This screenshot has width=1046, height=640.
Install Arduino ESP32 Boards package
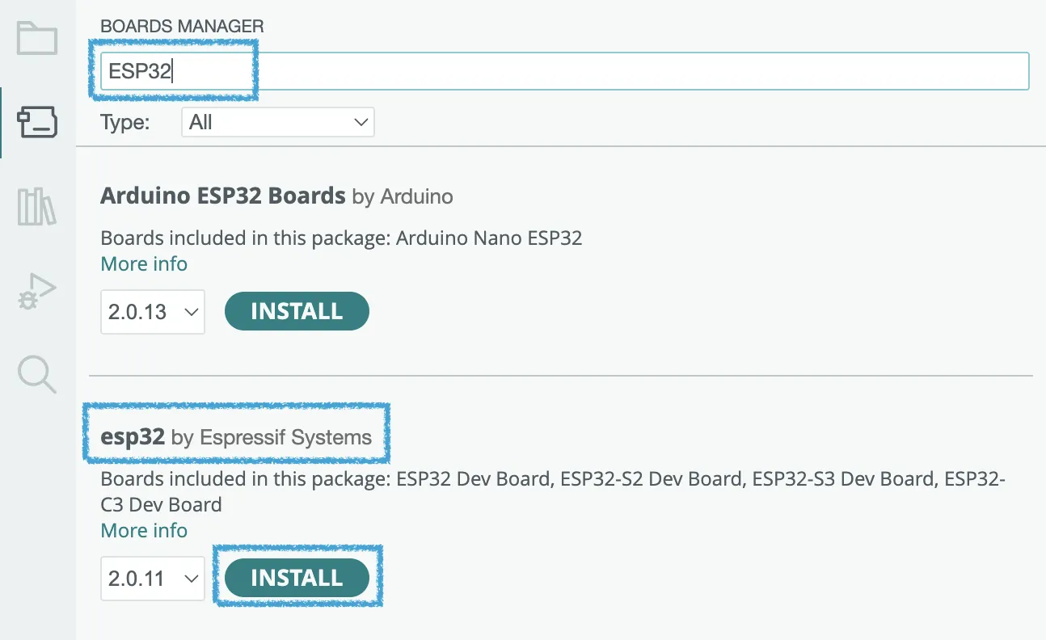click(297, 312)
